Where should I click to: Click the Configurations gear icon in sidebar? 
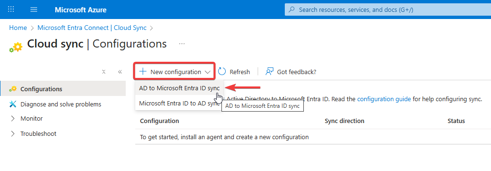tap(13, 89)
